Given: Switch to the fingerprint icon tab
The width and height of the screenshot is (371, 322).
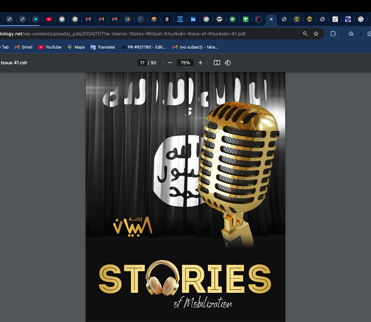Looking at the screenshot, I should 167,19.
